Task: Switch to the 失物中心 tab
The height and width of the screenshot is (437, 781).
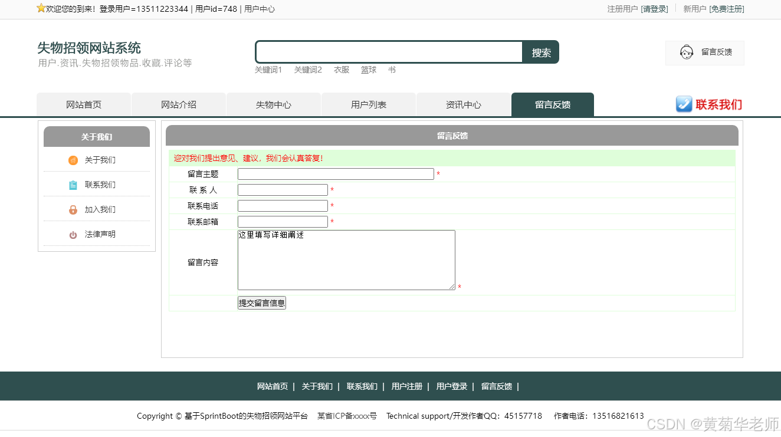Action: pos(274,105)
